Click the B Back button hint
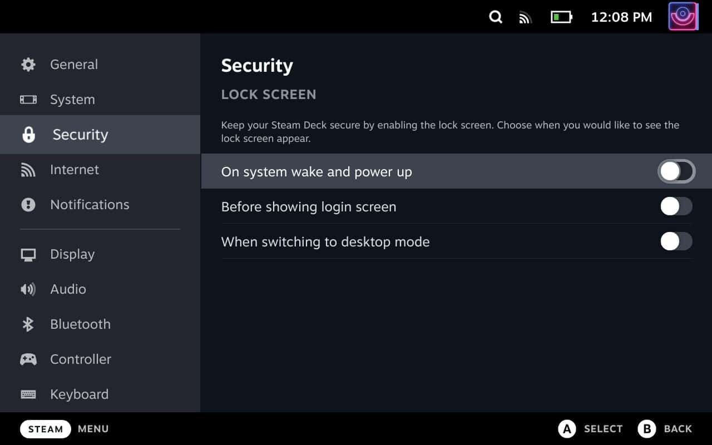The height and width of the screenshot is (445, 712). [x=665, y=429]
